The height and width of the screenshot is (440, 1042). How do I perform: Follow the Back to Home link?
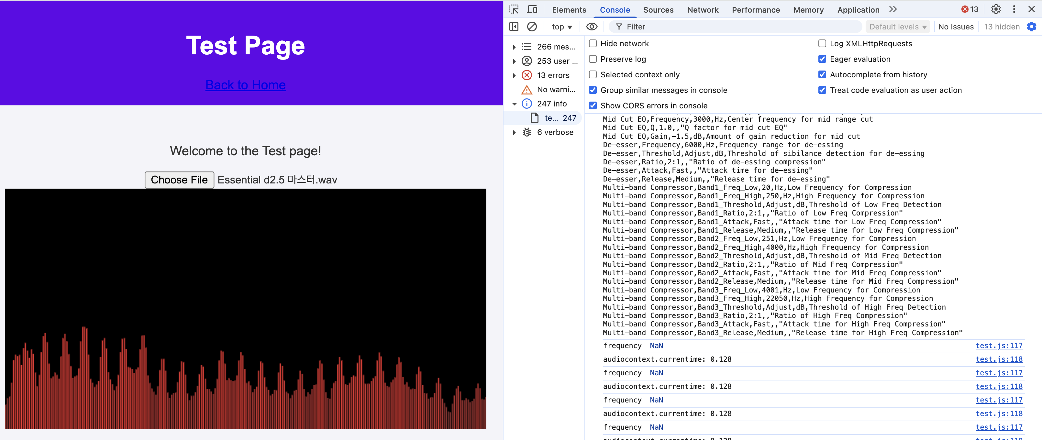tap(245, 85)
